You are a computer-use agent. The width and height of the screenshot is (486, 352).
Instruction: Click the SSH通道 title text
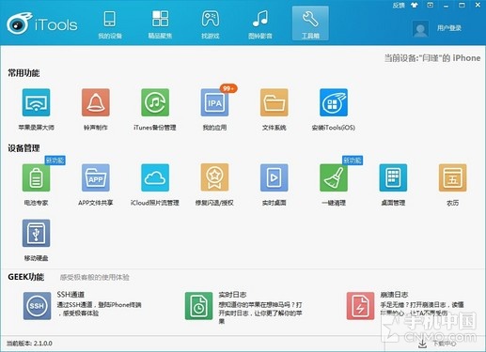click(x=71, y=295)
